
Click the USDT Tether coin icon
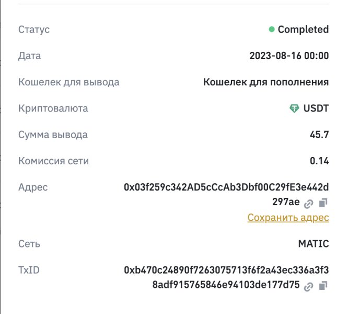(294, 109)
